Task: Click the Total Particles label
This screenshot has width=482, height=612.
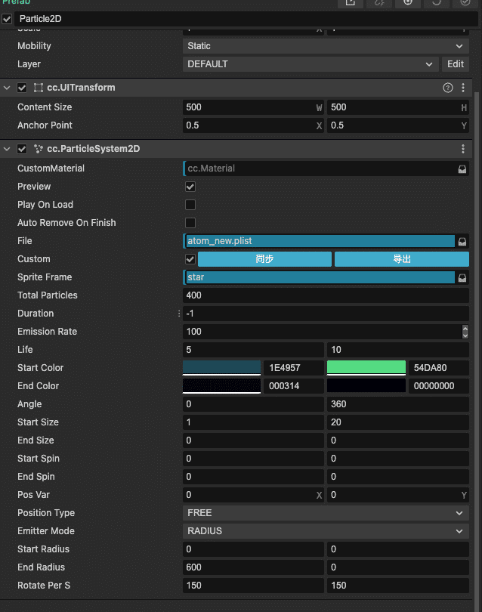Action: pyautogui.click(x=48, y=295)
